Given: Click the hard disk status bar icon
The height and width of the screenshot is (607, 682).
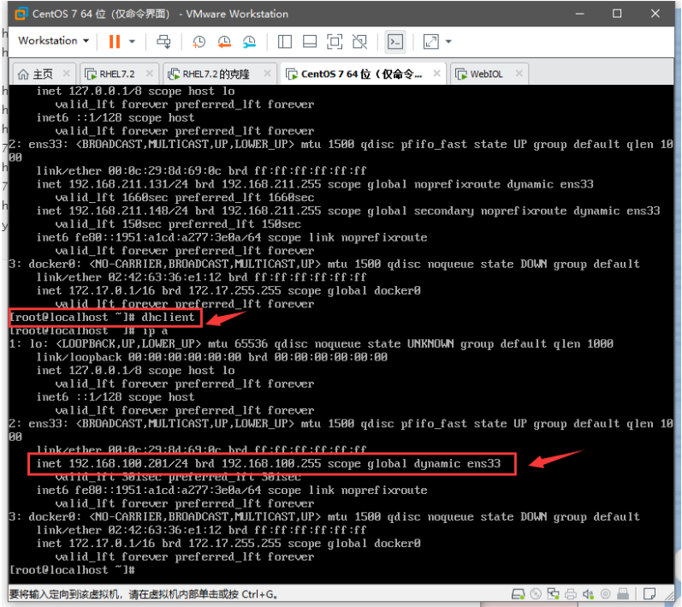Looking at the screenshot, I should click(x=518, y=594).
